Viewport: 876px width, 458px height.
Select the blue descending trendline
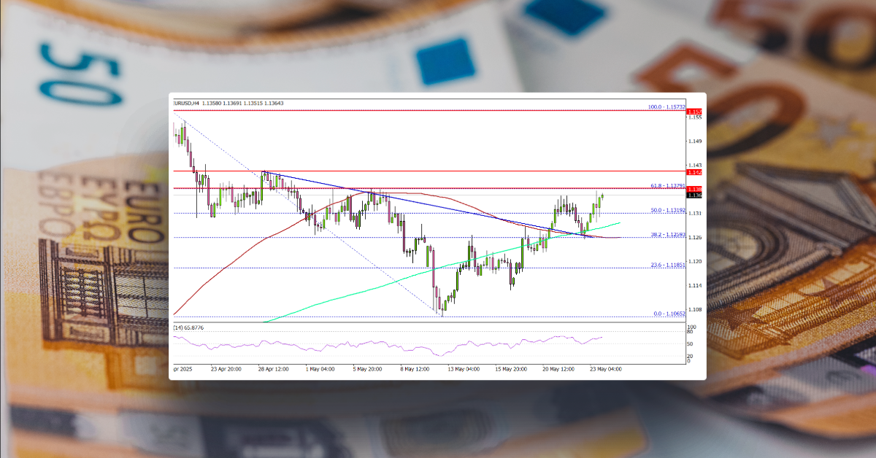point(438,205)
